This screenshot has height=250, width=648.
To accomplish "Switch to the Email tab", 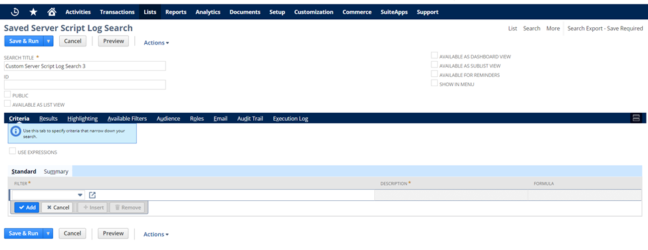I will click(220, 119).
